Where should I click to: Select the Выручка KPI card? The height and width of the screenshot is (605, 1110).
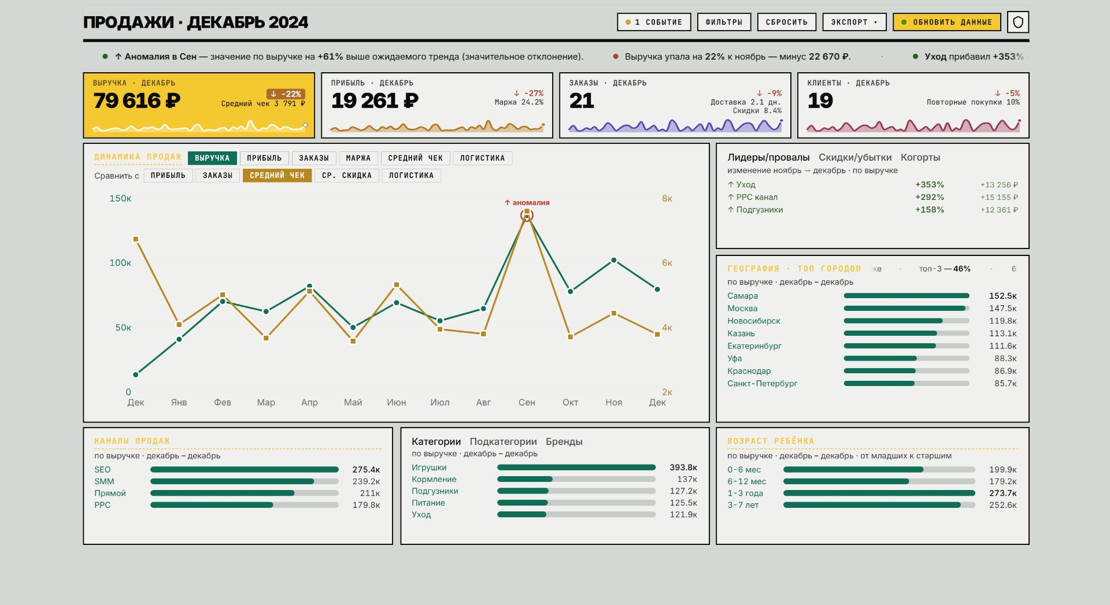[x=199, y=105]
